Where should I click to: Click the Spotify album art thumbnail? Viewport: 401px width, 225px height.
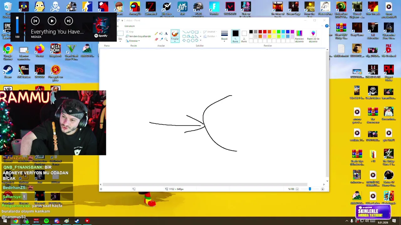(x=101, y=25)
